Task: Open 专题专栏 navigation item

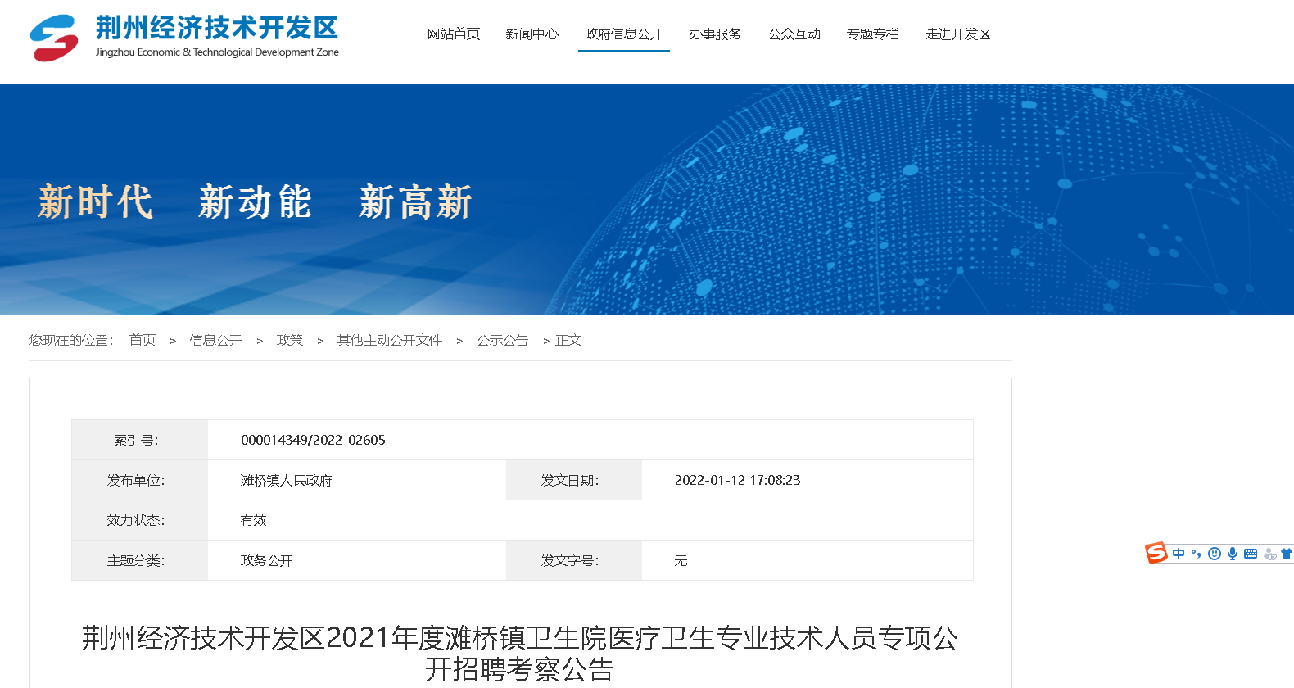Action: click(873, 34)
